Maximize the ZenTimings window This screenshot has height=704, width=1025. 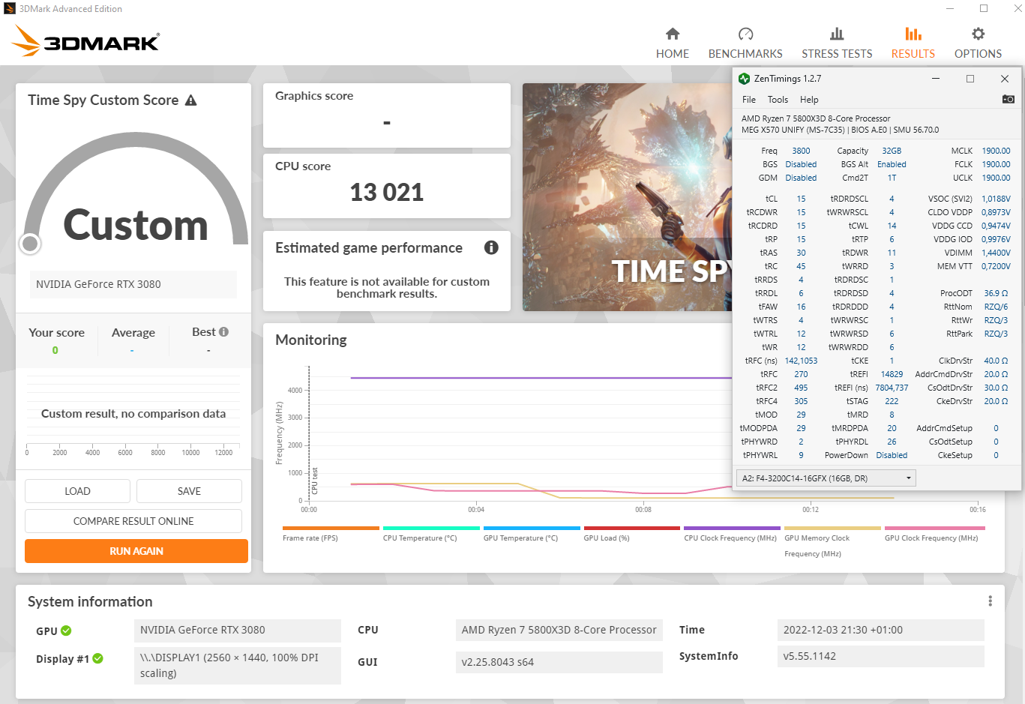pos(970,79)
